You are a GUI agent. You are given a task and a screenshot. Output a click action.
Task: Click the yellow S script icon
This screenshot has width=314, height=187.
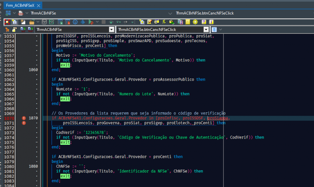click(164, 22)
